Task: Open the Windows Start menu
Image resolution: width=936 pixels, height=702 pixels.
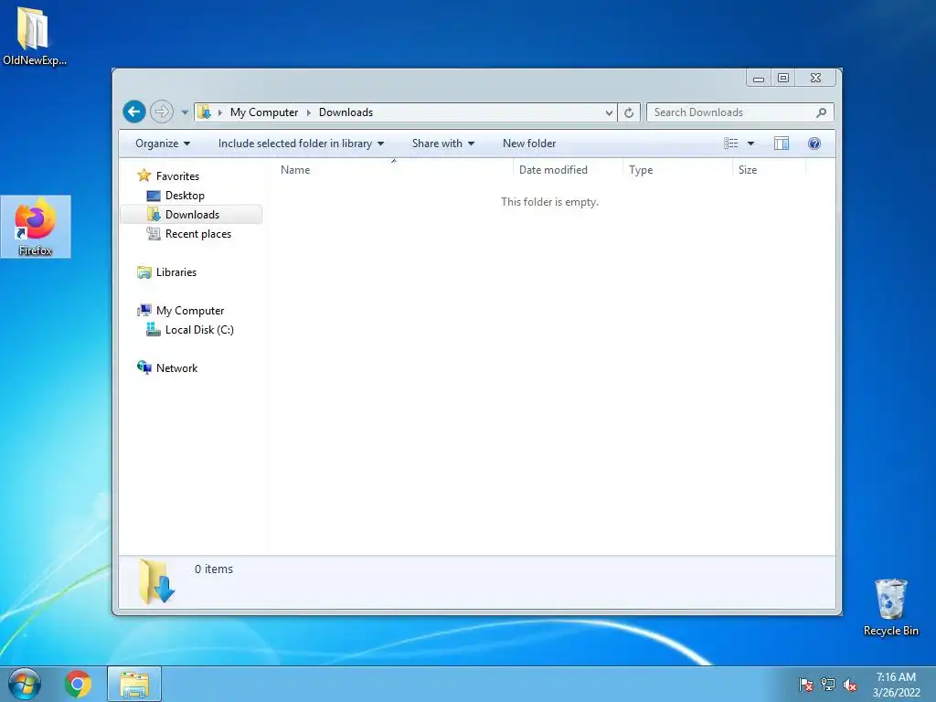Action: pos(25,684)
